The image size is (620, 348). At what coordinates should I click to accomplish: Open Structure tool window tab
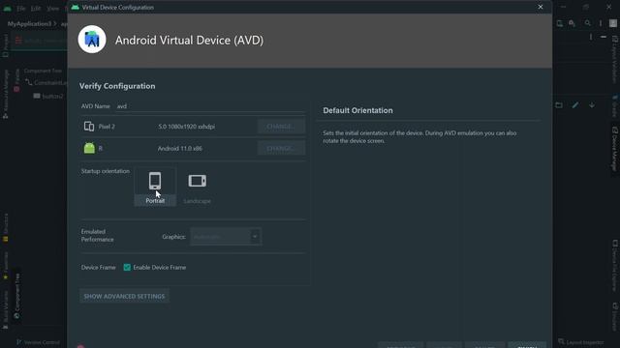(x=6, y=228)
